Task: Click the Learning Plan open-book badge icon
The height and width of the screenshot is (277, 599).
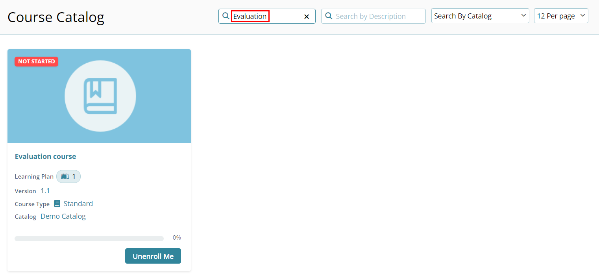Action: (65, 177)
